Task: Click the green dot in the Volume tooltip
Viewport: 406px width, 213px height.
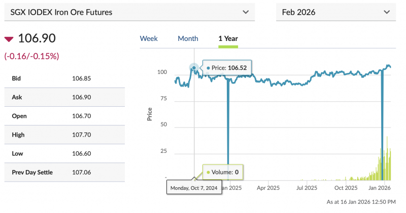Action: tap(208, 172)
